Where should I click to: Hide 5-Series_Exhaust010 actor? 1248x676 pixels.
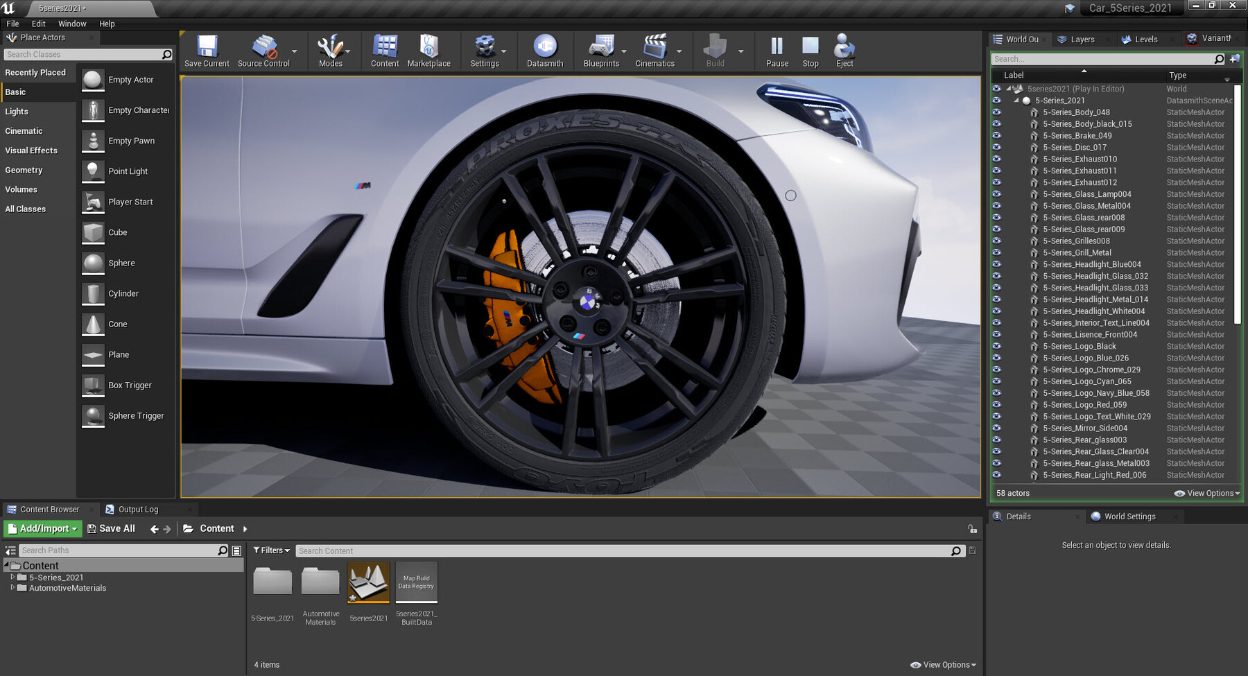[996, 159]
